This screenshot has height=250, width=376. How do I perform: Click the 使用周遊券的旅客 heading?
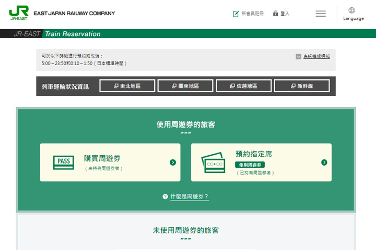(186, 124)
